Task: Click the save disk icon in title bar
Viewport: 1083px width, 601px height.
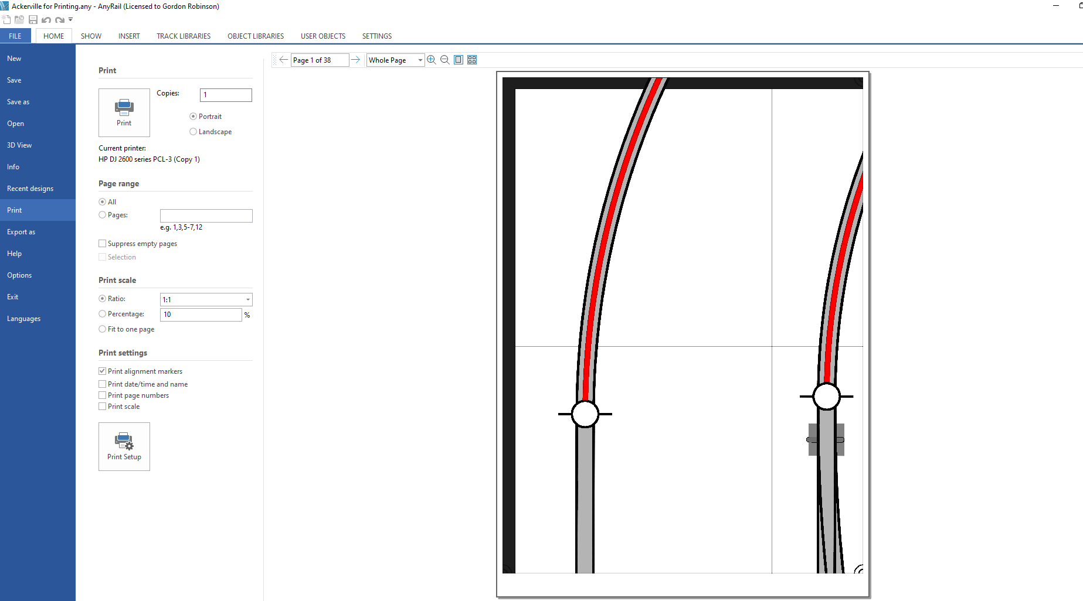Action: (33, 20)
